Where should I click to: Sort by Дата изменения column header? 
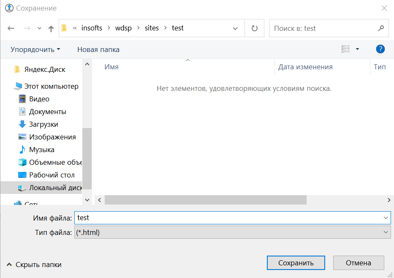(305, 67)
